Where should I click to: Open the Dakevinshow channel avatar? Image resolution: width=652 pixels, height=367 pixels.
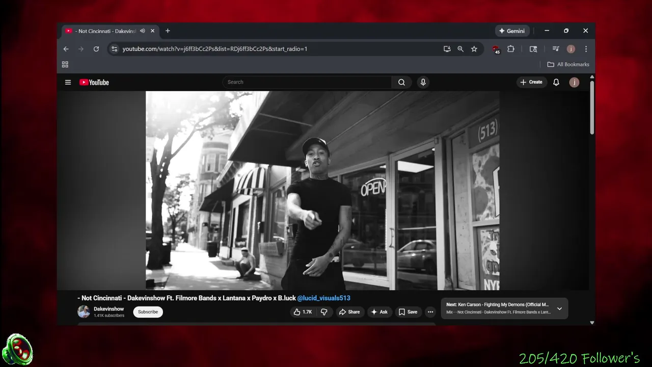(84, 311)
